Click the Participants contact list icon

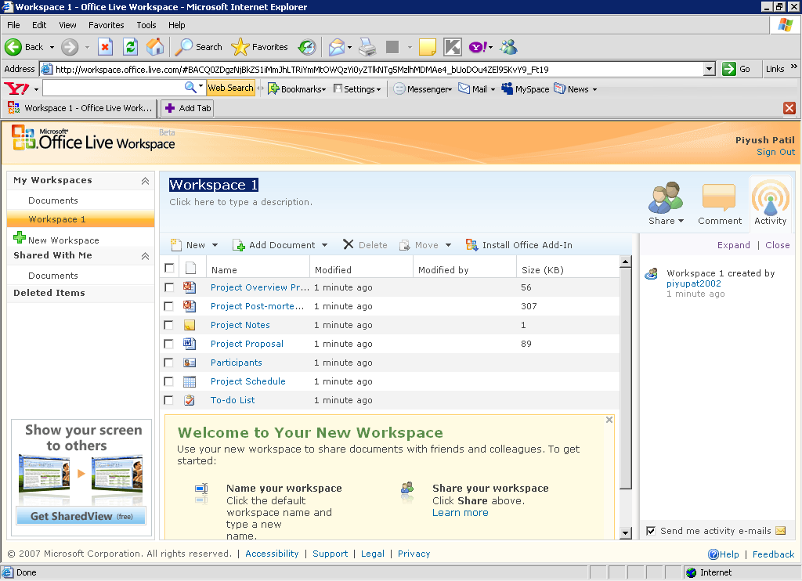(x=190, y=363)
